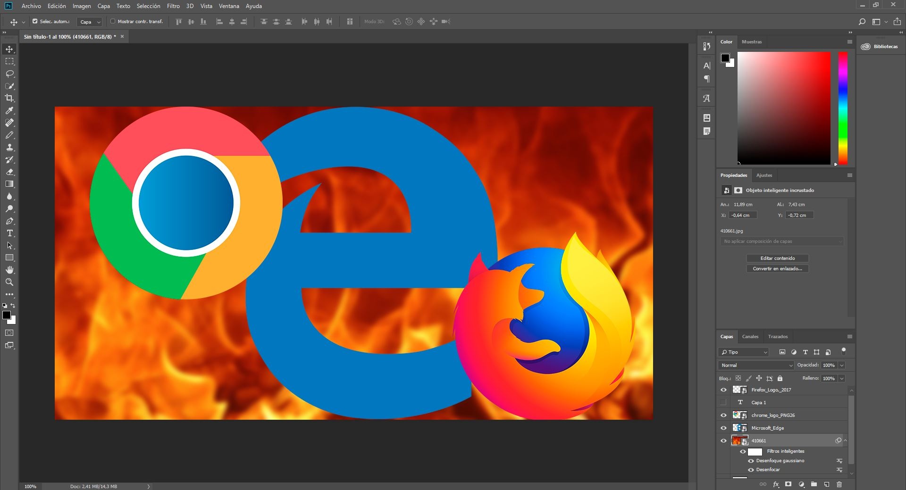The image size is (906, 490).
Task: Open the Filtro menu
Action: (173, 6)
